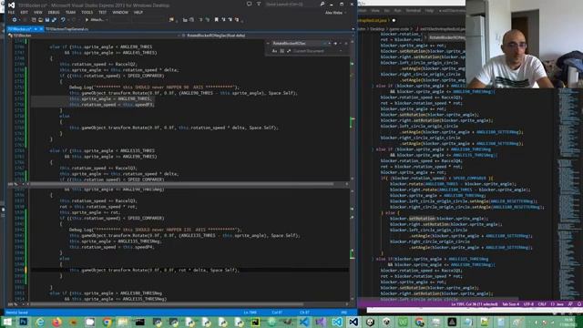Click the Toggle Bookmark toolbar icon
The width and height of the screenshot is (583, 328).
pos(217,20)
